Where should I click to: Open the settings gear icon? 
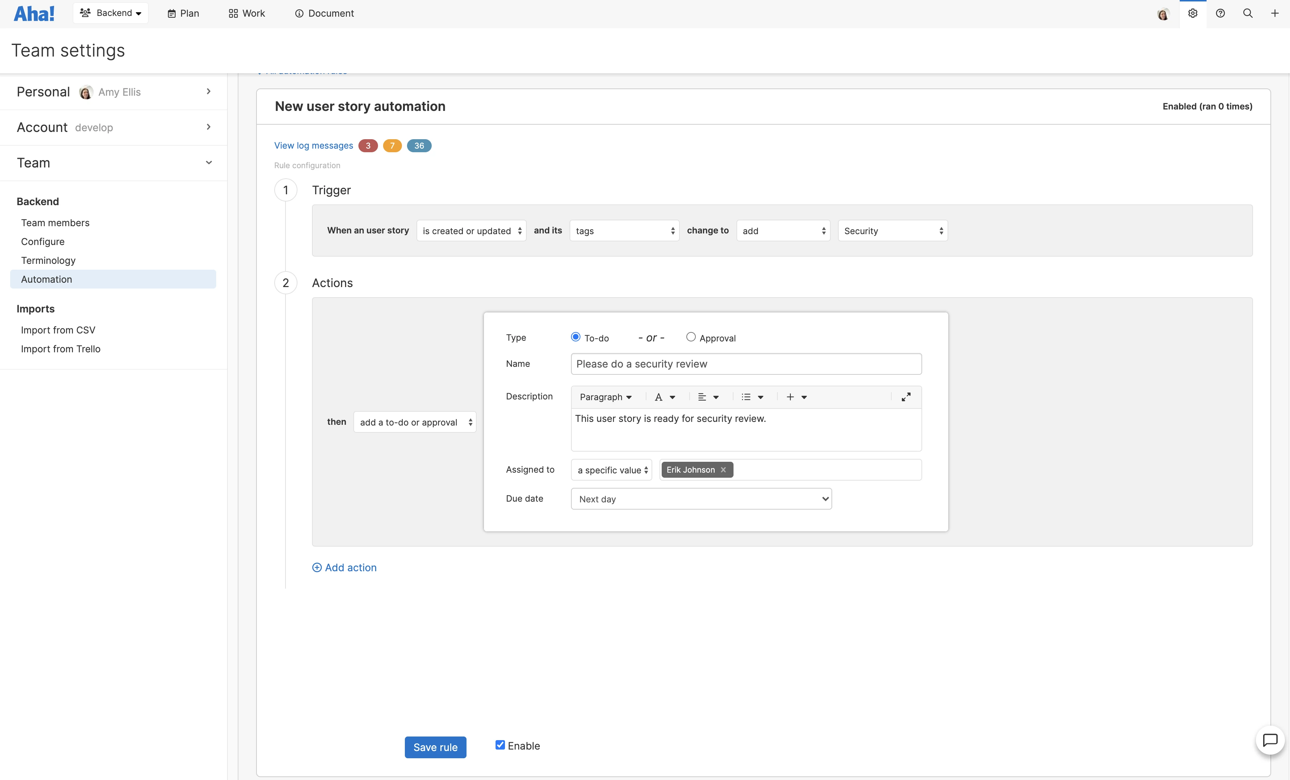coord(1193,14)
